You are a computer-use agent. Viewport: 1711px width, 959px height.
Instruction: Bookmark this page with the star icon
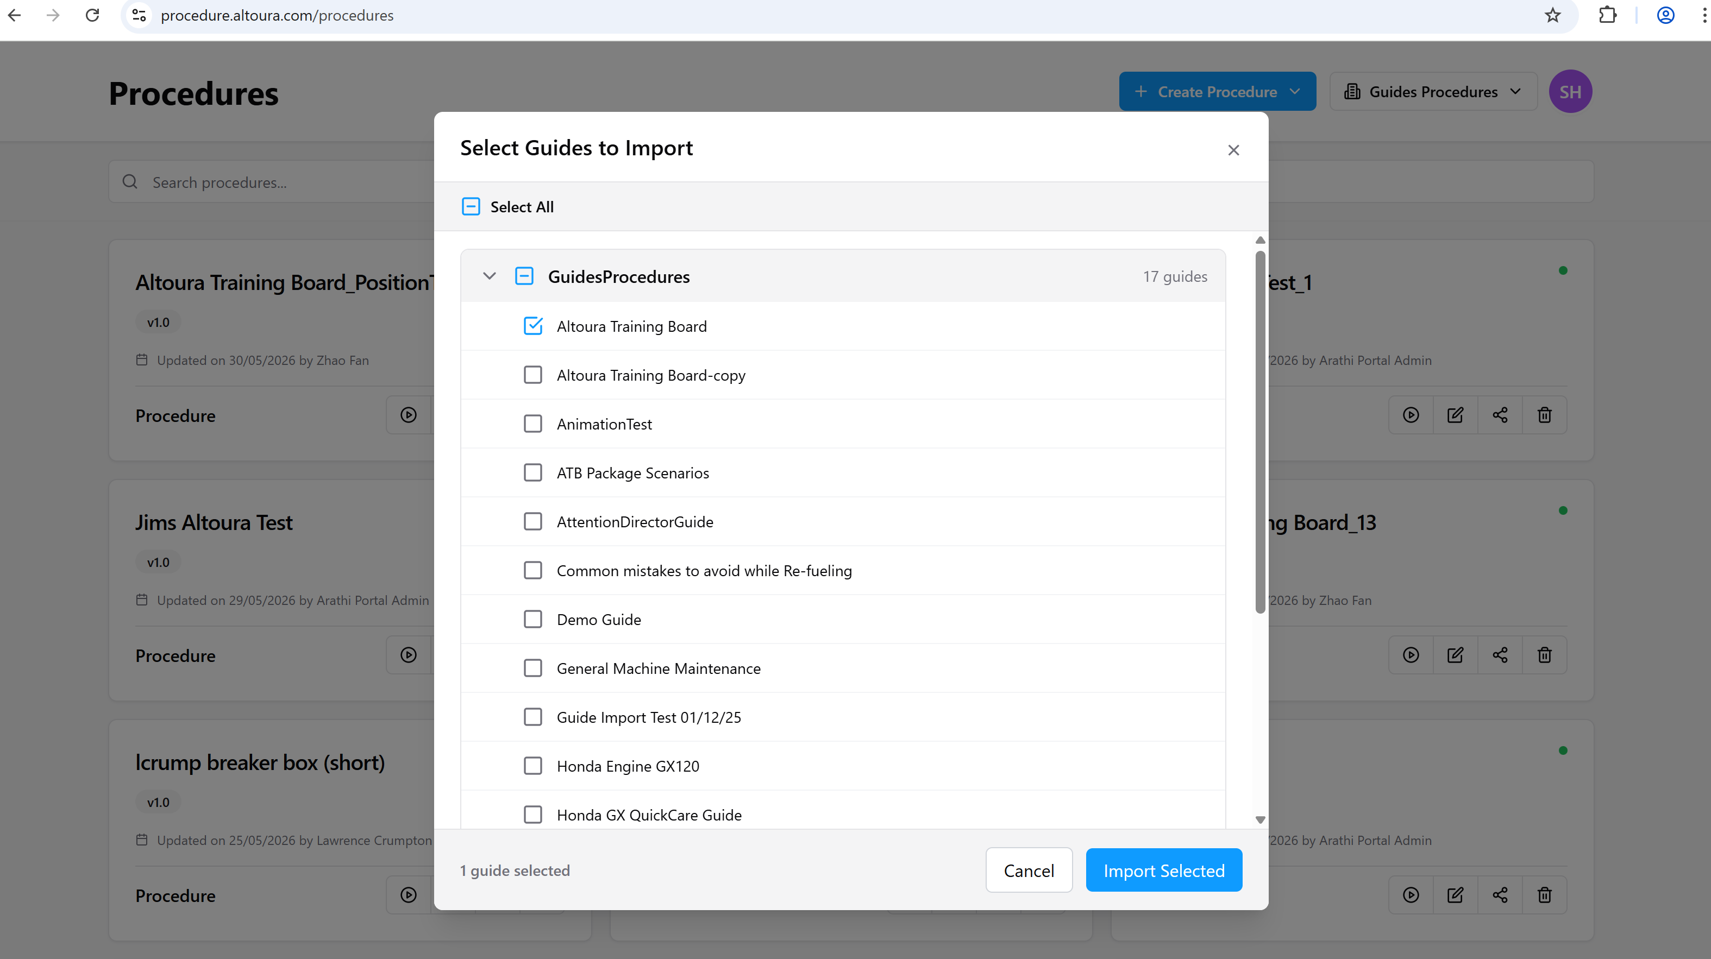click(x=1552, y=15)
